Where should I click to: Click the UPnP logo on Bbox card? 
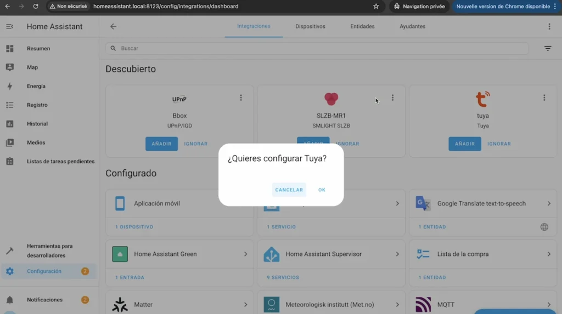tap(179, 99)
